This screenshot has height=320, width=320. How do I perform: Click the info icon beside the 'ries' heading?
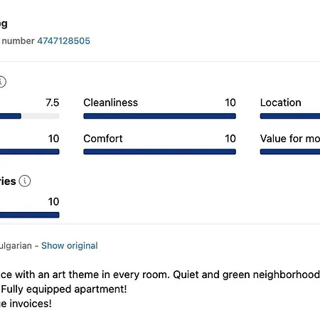coord(25,181)
